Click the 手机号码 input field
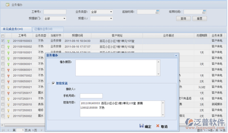This screenshot has width=228, height=133. (x=91, y=96)
